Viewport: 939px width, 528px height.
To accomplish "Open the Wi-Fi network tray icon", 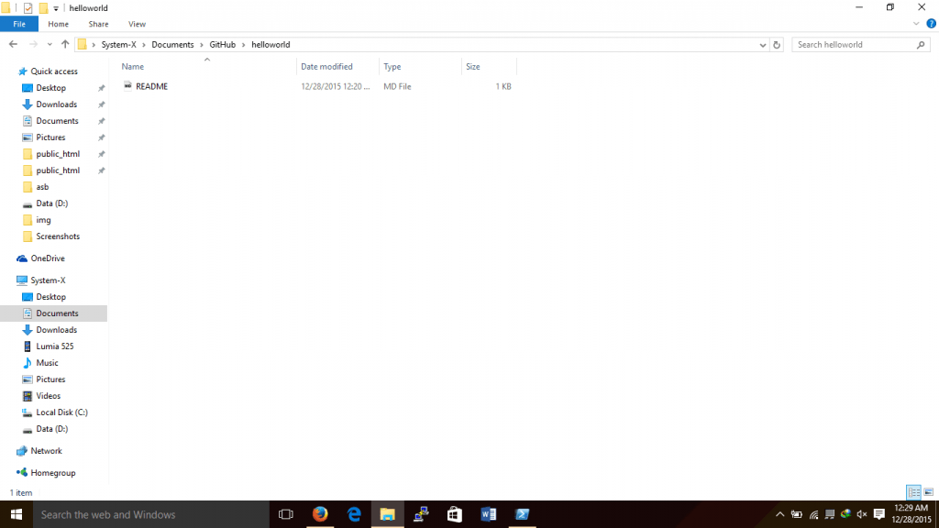I will [x=813, y=514].
